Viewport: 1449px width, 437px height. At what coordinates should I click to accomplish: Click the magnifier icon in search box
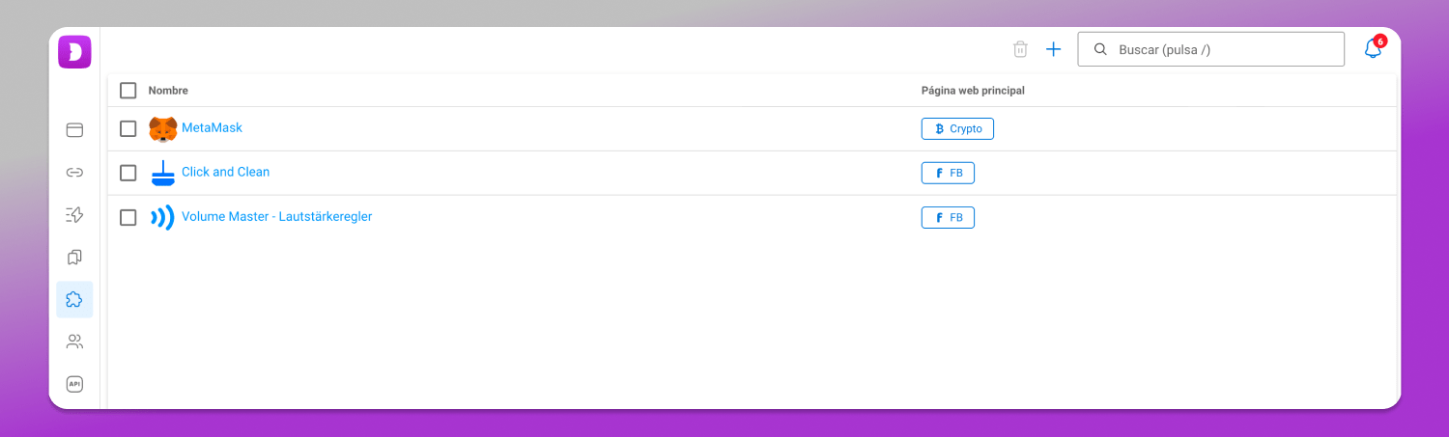[x=1099, y=49]
